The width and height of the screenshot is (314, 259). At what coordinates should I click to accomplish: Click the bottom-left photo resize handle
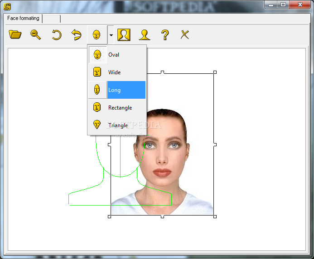tap(109, 216)
